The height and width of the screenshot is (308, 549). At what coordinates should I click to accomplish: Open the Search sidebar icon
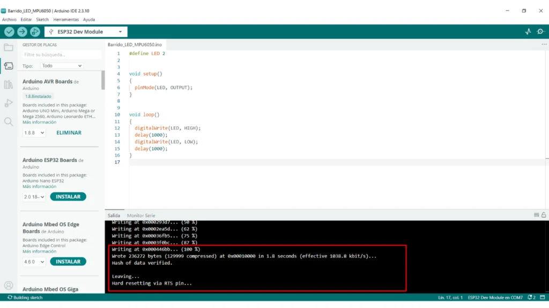9,121
